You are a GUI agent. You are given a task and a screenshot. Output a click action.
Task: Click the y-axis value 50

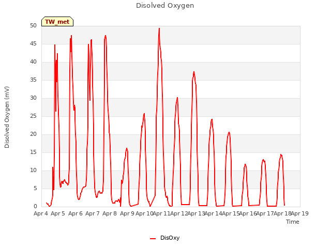tap(33, 26)
